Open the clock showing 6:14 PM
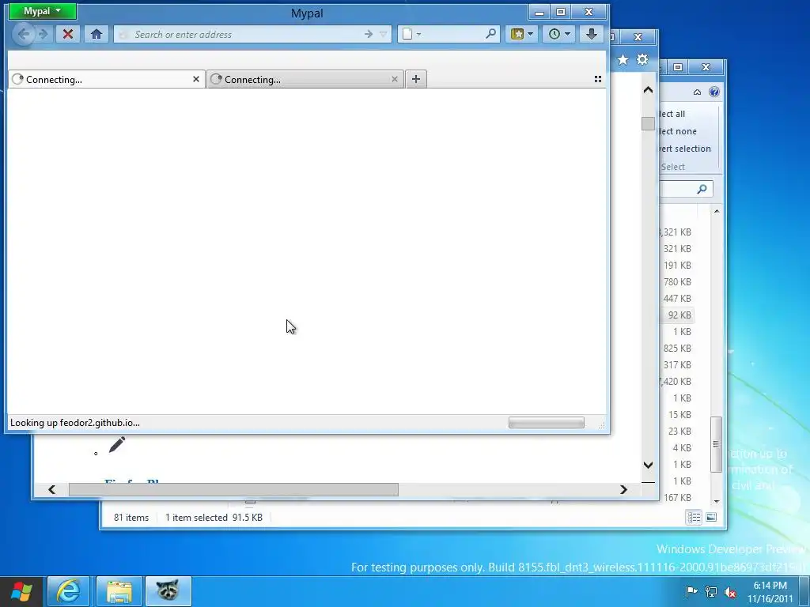The image size is (810, 607). click(770, 592)
